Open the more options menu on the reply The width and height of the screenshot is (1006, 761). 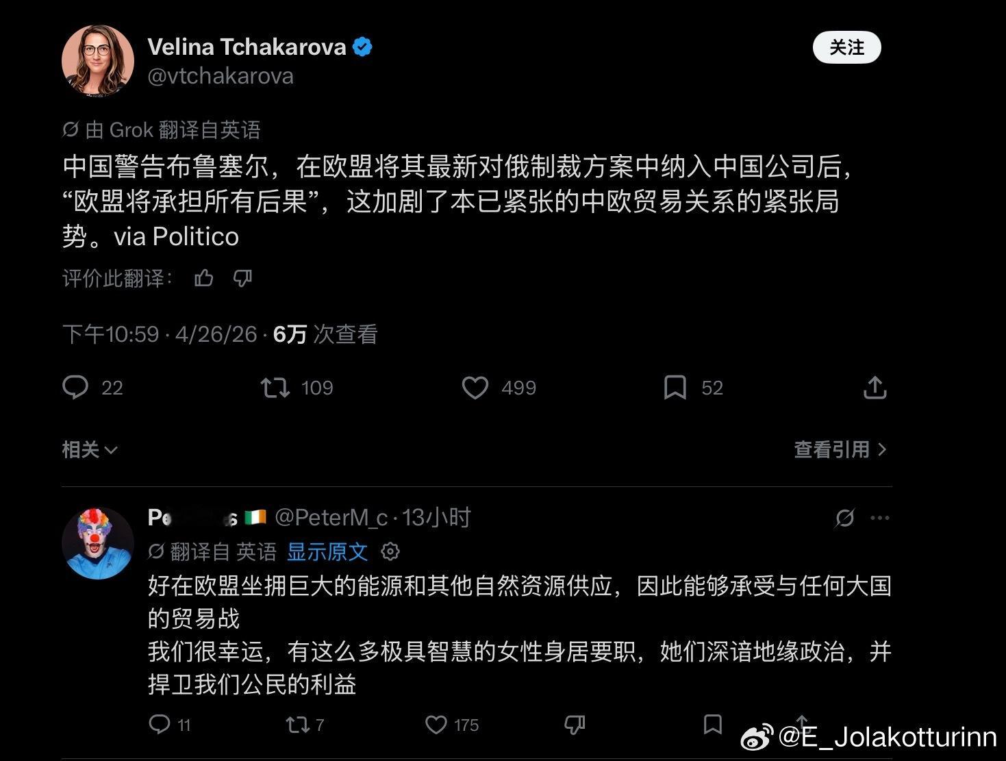(x=880, y=518)
